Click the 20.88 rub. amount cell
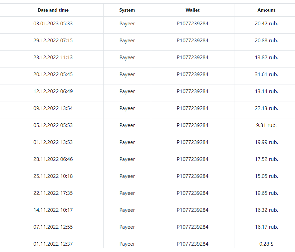This screenshot has height=252, width=295. click(266, 41)
